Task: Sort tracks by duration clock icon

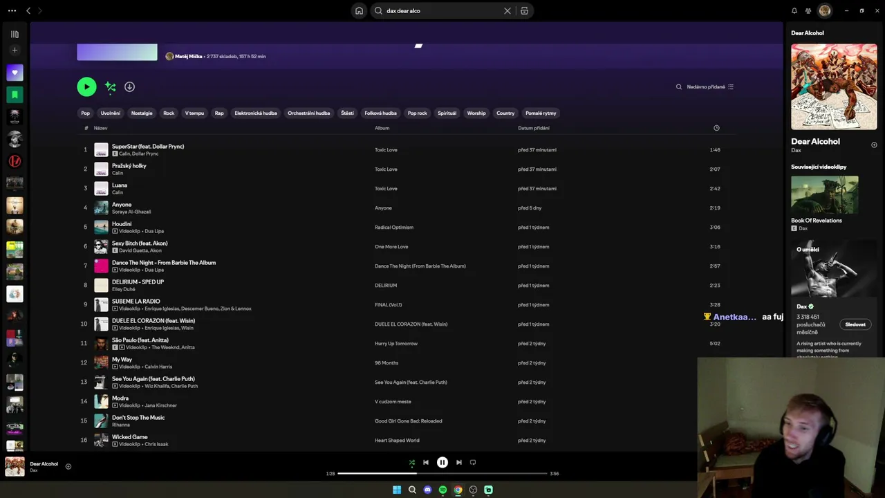Action: click(716, 128)
